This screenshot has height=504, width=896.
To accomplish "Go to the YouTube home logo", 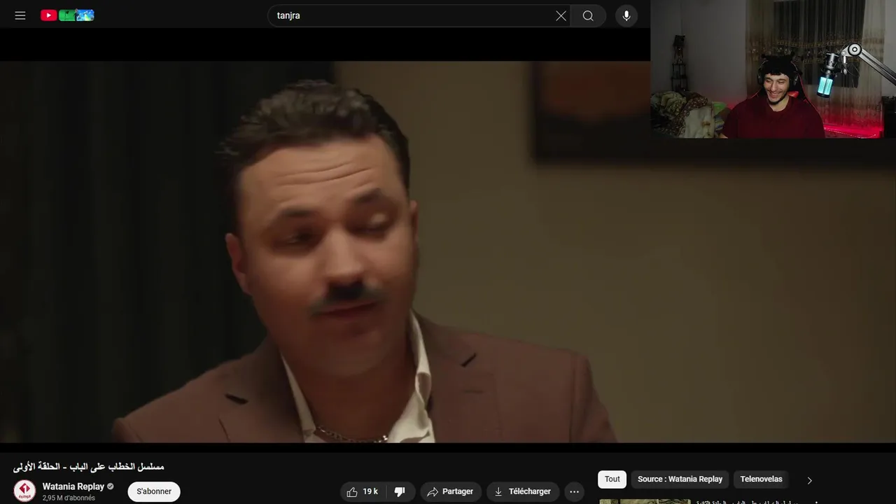I will coord(67,15).
